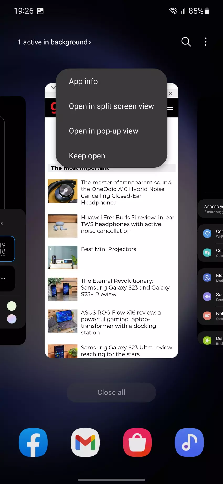Tap the Wi-Fi connections icon
Screen dimensions: 223x484
(x=207, y=233)
